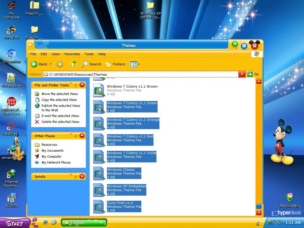Open the Edit menu

coord(44,54)
